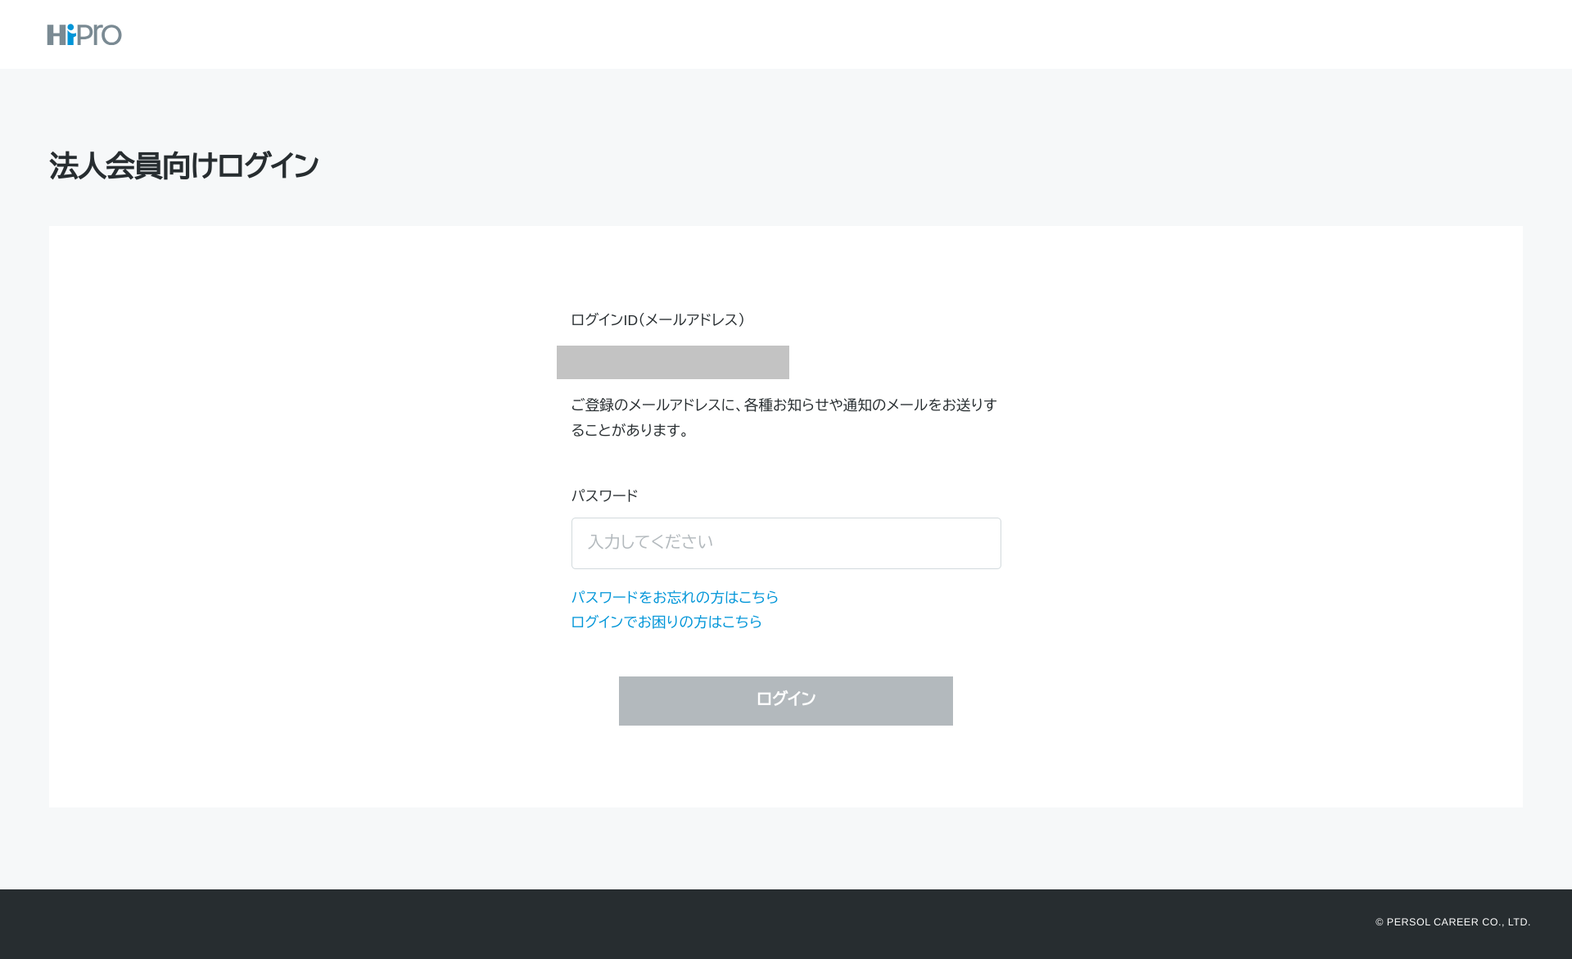Click the 法人会員向けログイン page heading
Screen dimensions: 1572x959
coord(183,165)
